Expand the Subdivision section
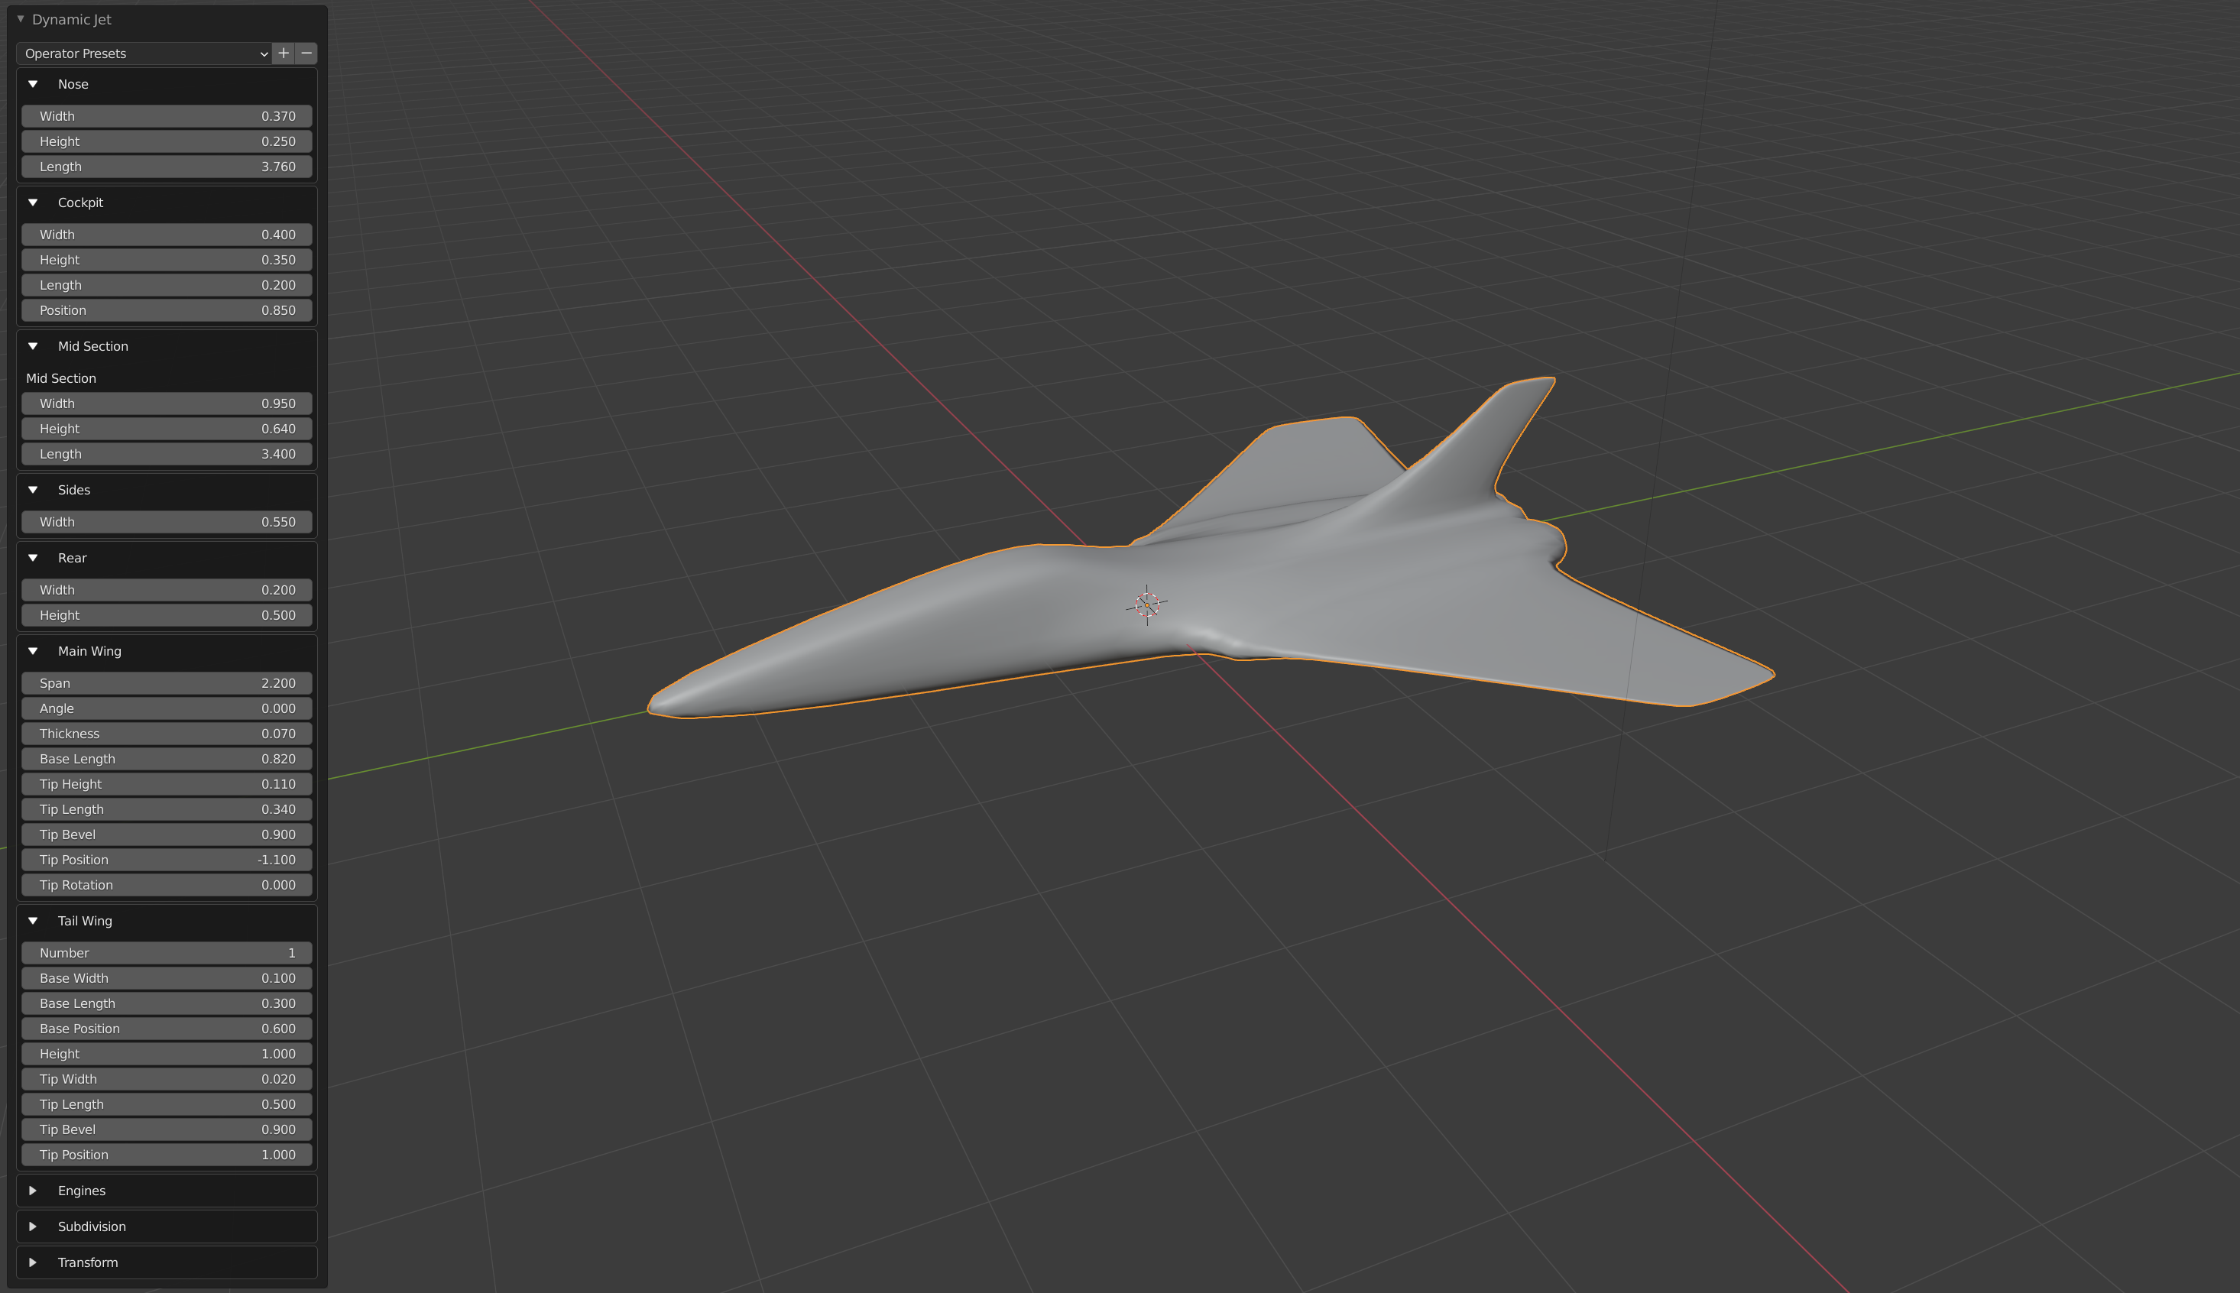 click(33, 1227)
